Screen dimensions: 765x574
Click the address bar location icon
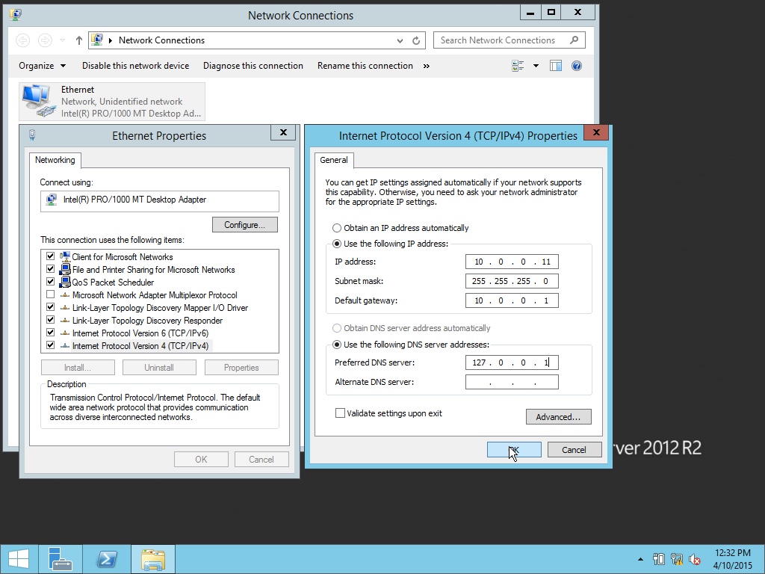click(x=97, y=40)
